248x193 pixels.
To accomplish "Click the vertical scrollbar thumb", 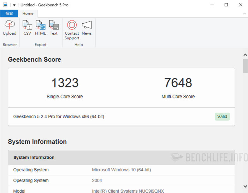I will [245, 66].
